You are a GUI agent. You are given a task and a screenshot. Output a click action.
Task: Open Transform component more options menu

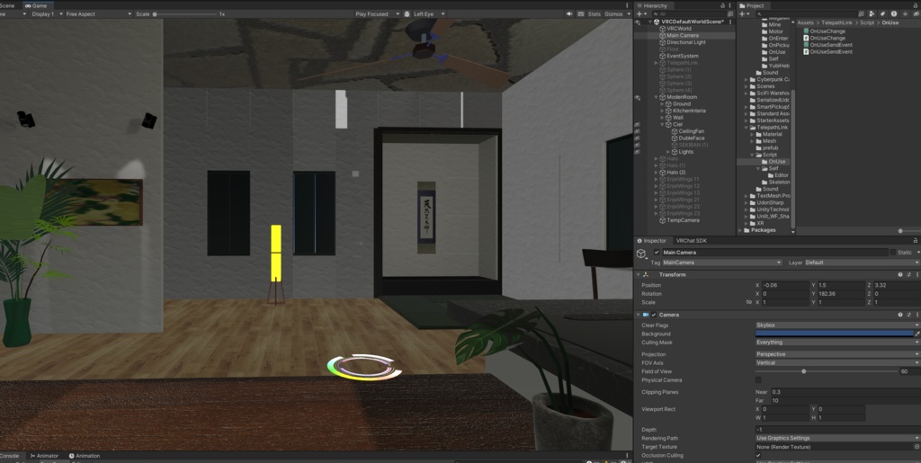coord(917,274)
